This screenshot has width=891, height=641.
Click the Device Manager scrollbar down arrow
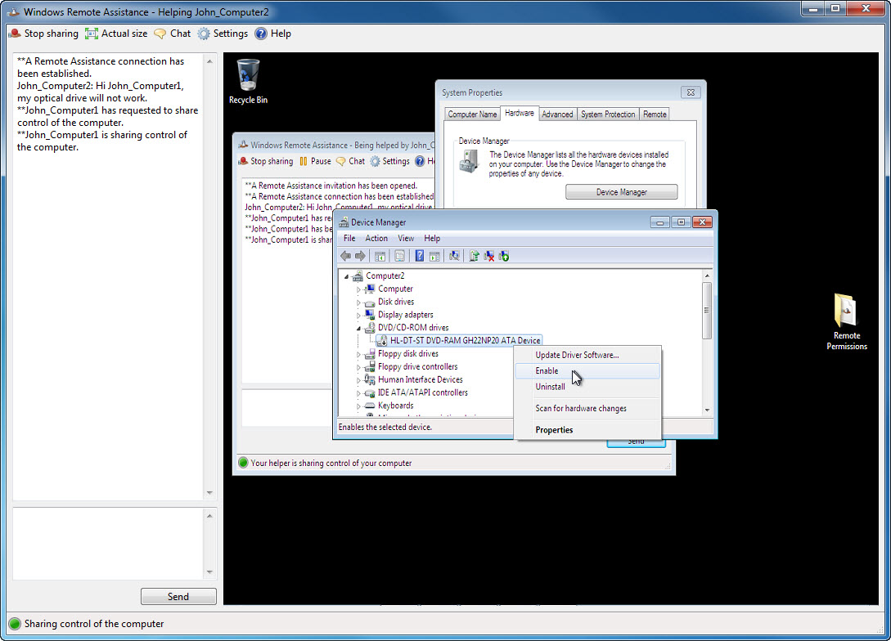707,410
